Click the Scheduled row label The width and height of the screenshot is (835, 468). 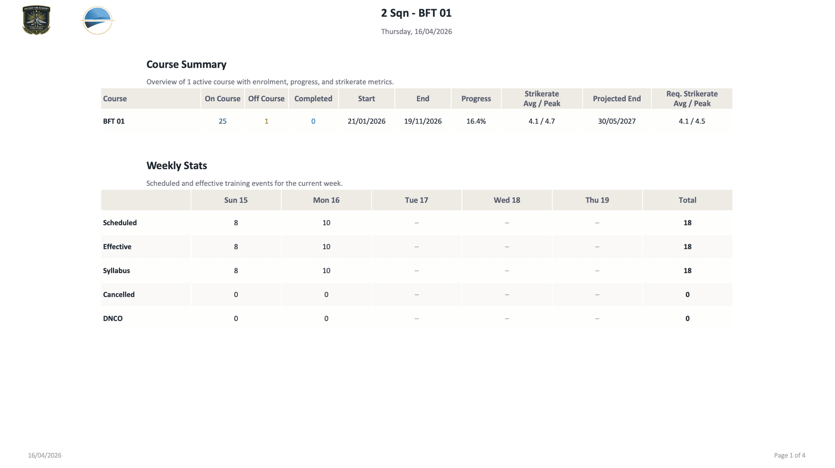coord(120,223)
